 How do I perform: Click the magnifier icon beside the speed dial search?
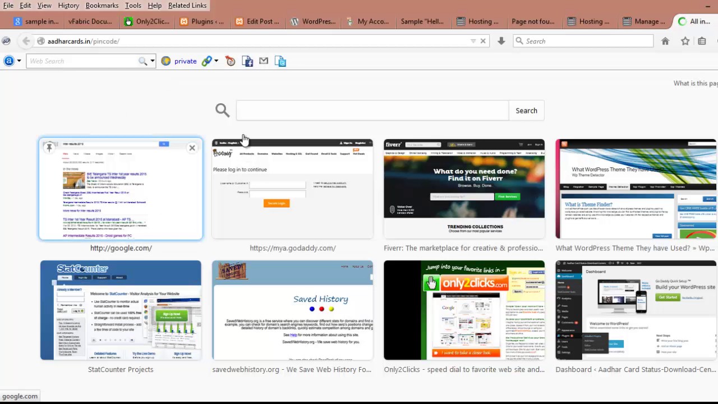(222, 110)
